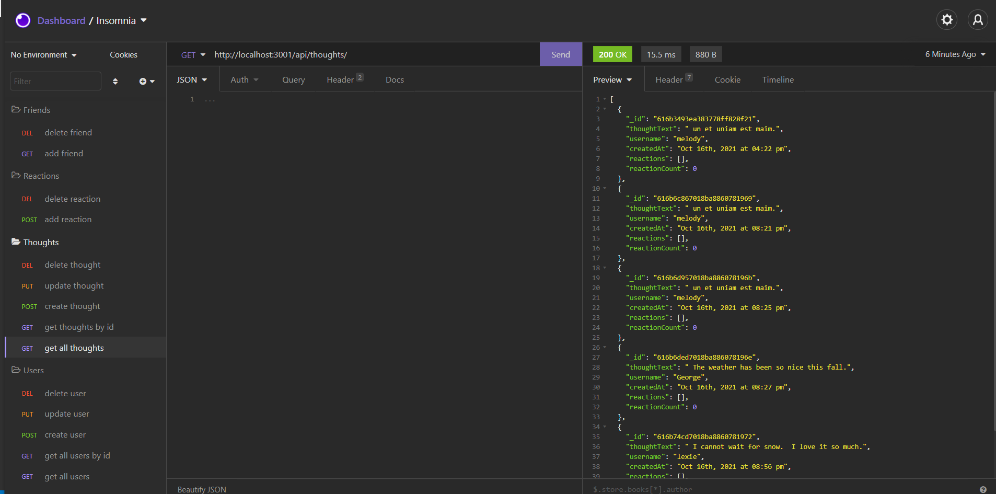This screenshot has width=996, height=494.
Task: Go to the Dashboard link
Action: [x=61, y=20]
